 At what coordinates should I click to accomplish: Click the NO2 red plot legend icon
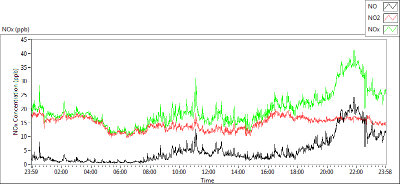[391, 18]
